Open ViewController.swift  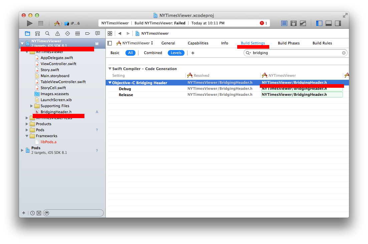[x=58, y=64]
